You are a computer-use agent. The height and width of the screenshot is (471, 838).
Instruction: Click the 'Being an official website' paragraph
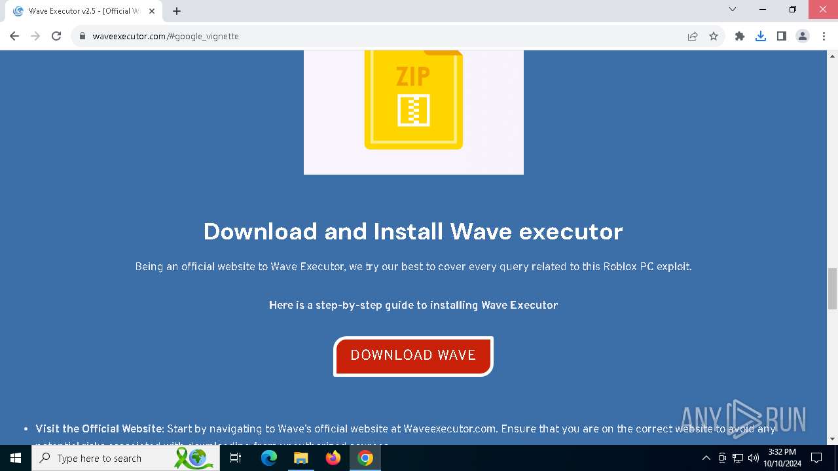[413, 267]
